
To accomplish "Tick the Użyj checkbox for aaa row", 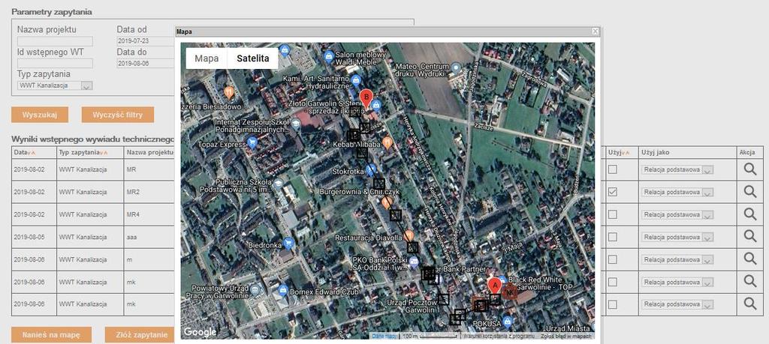I will pyautogui.click(x=613, y=237).
